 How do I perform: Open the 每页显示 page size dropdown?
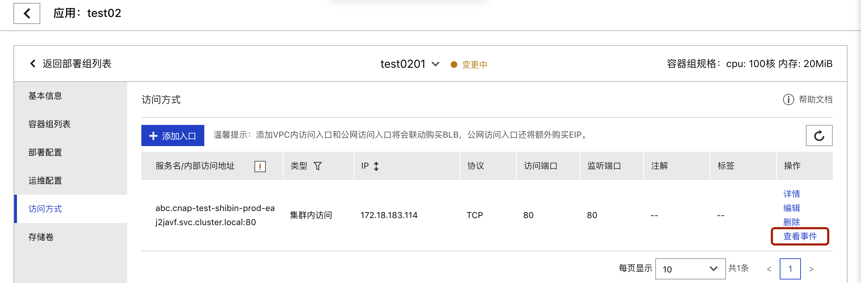tap(690, 269)
